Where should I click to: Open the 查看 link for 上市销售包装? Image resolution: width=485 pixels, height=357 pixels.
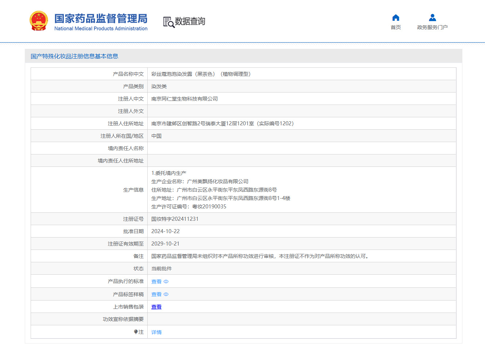tap(156, 307)
